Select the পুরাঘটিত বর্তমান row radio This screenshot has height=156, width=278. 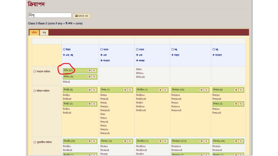[x=35, y=142]
